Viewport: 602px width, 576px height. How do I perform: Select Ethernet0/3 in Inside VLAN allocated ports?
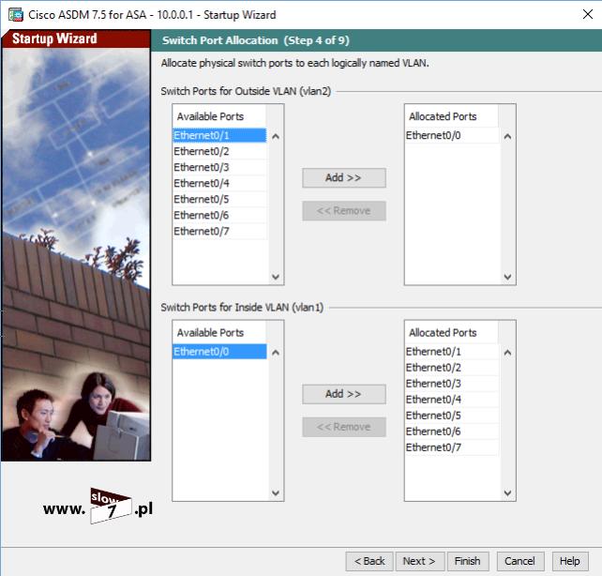pos(452,384)
